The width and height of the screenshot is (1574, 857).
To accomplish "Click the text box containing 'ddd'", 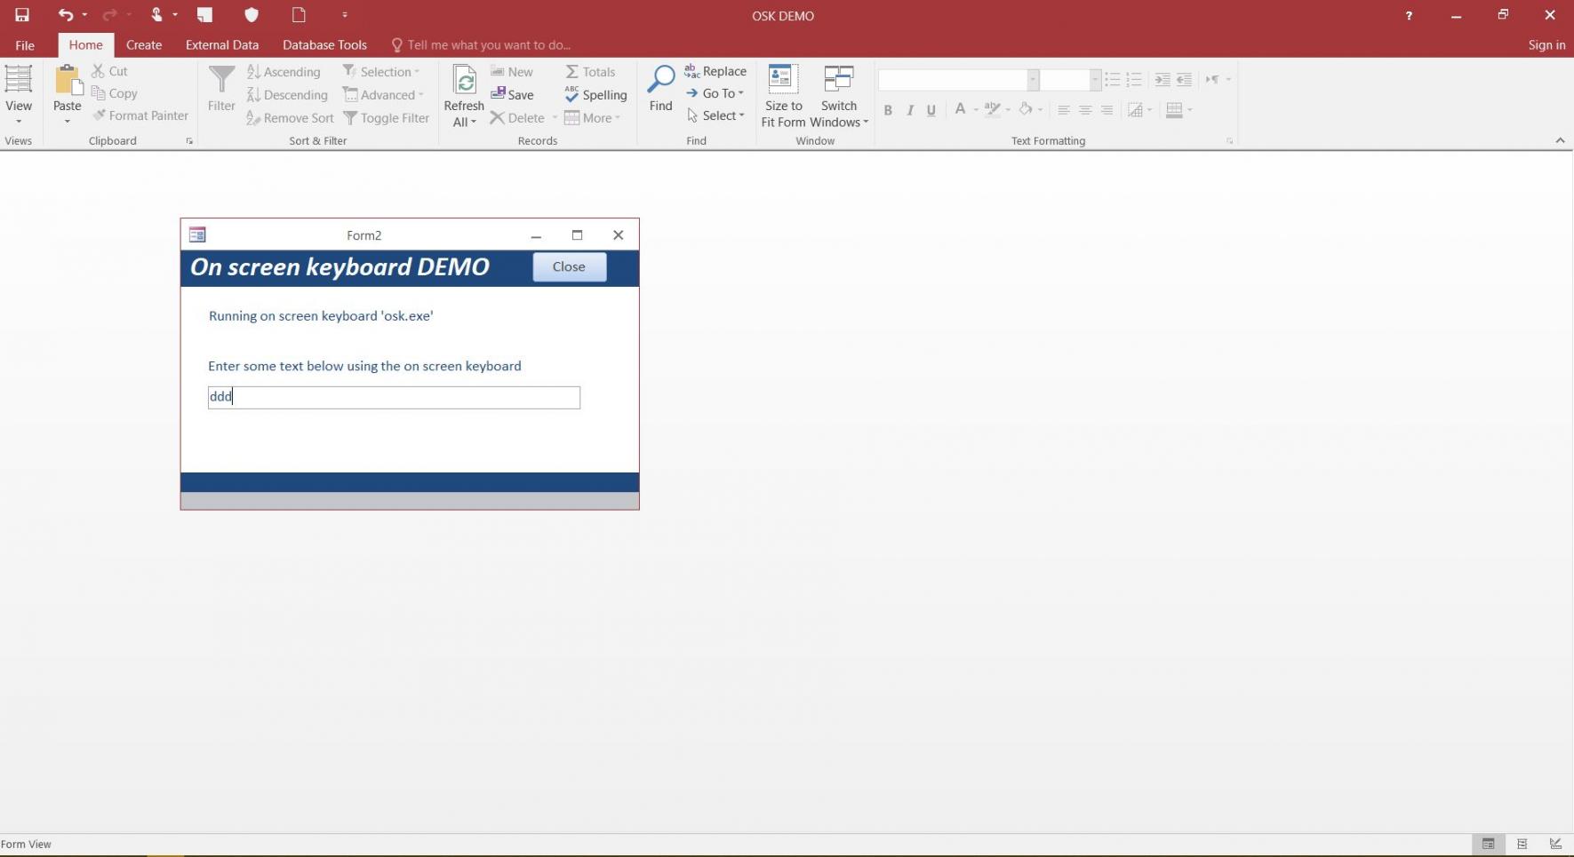I will [x=394, y=397].
